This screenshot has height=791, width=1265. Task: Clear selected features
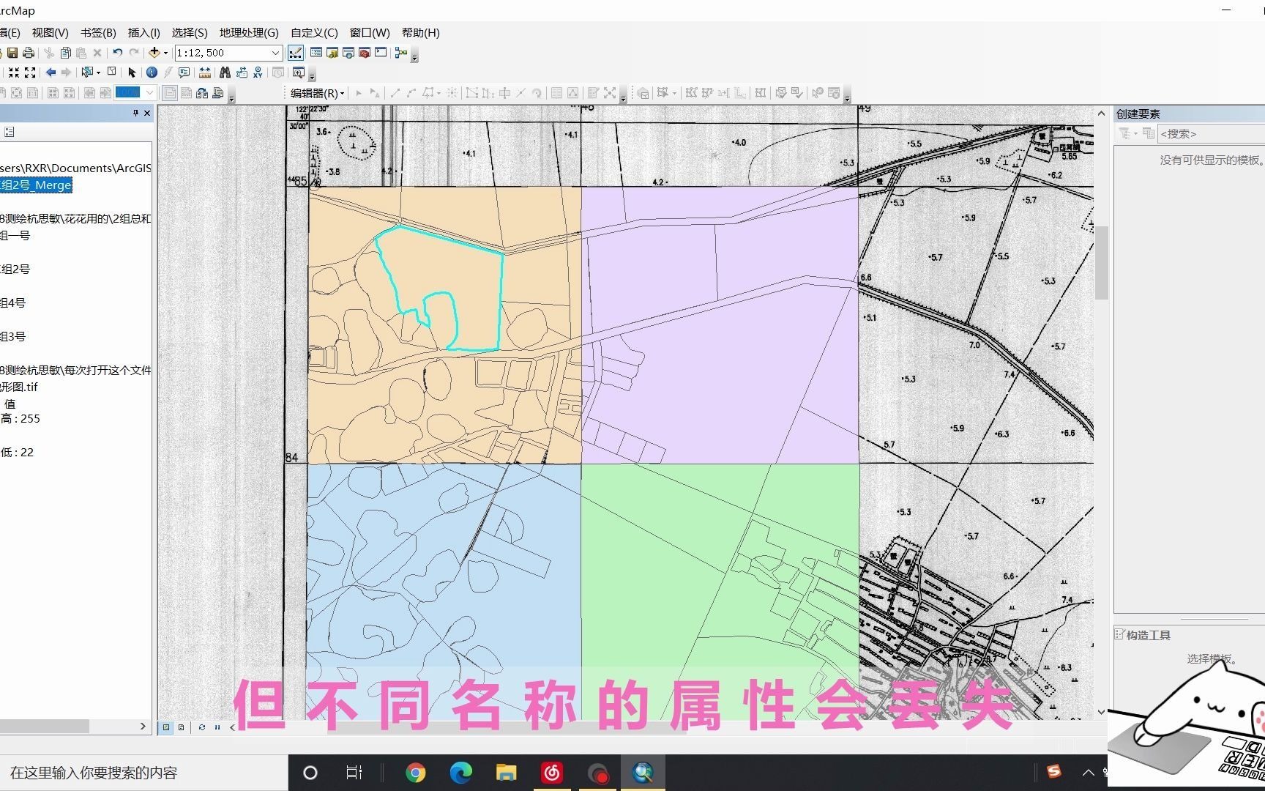click(112, 72)
